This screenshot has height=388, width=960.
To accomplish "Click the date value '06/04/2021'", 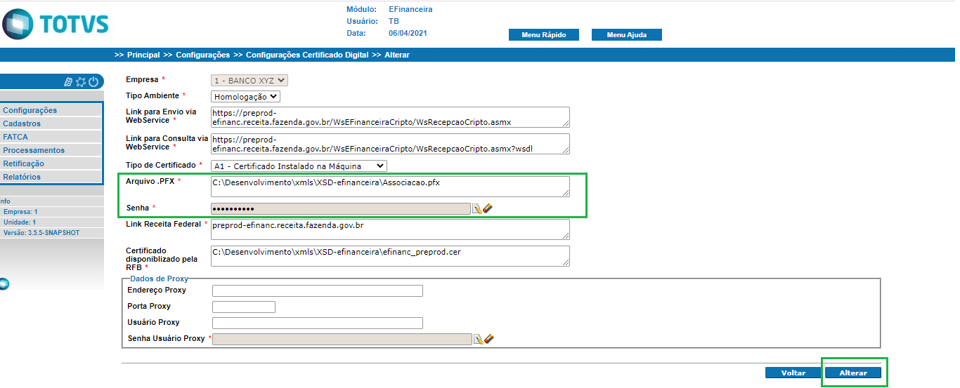I will [x=408, y=33].
